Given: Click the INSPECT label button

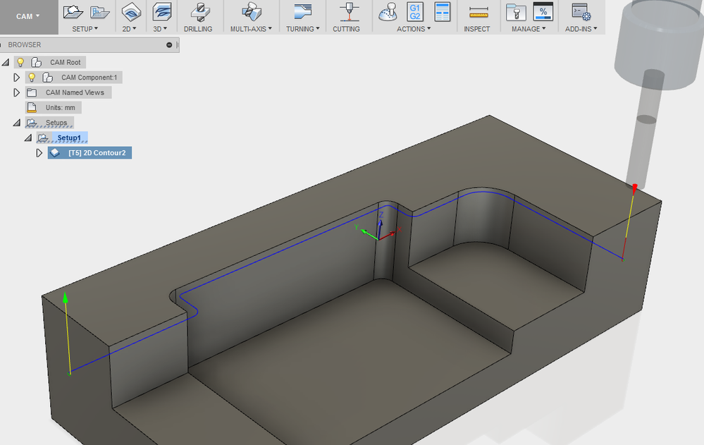Looking at the screenshot, I should click(x=477, y=29).
